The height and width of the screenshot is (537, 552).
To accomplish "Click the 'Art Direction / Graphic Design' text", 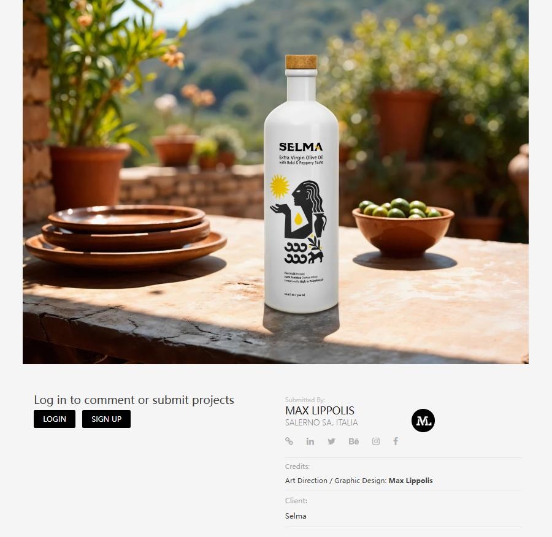I will [x=336, y=481].
